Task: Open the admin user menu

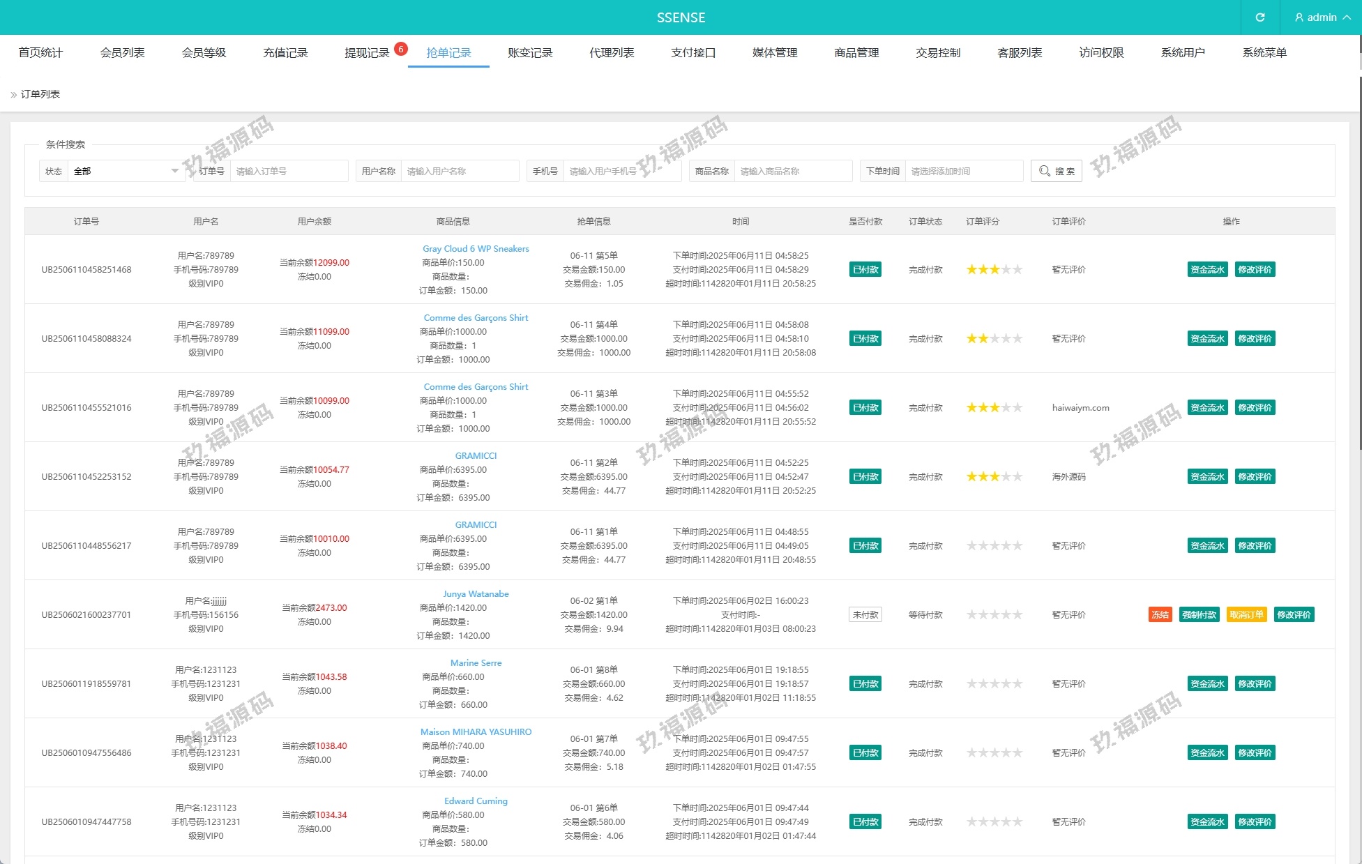Action: 1322,17
